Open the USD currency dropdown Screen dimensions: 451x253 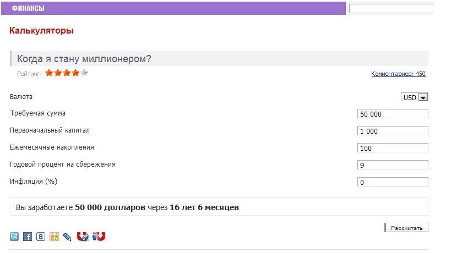pos(415,97)
